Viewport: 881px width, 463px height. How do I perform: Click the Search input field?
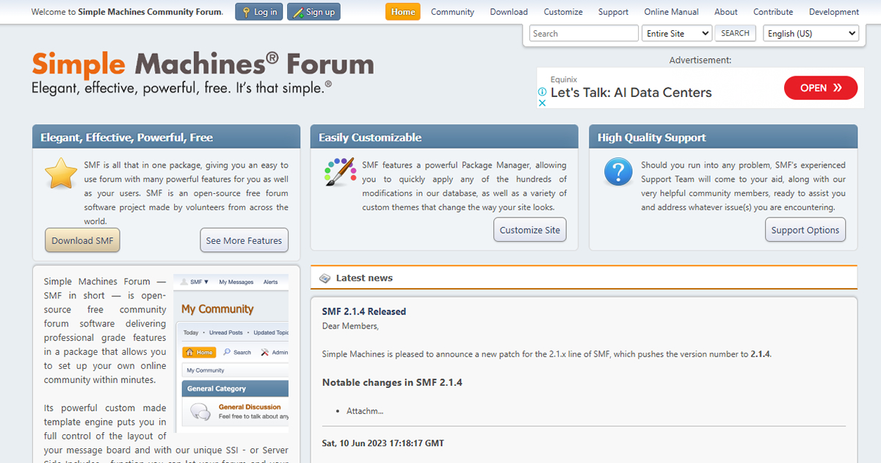(584, 33)
